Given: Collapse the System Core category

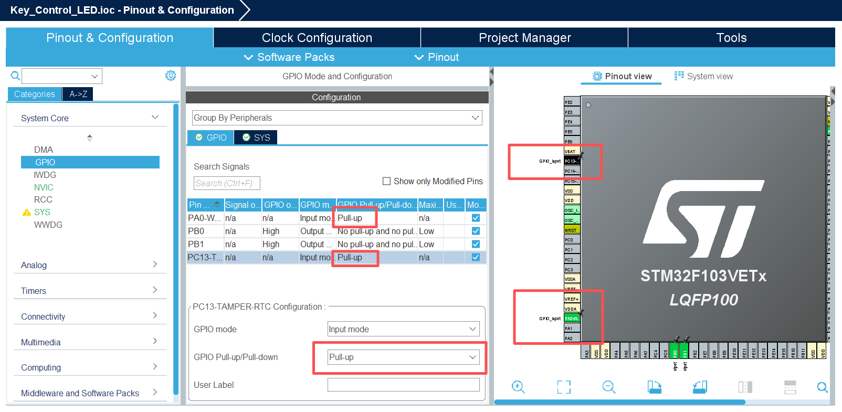Looking at the screenshot, I should [x=155, y=117].
